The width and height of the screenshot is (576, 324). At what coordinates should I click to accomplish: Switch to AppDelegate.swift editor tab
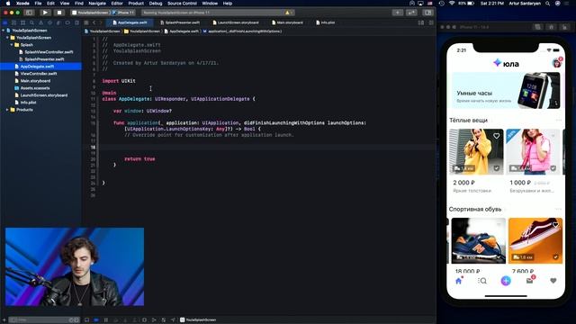tap(130, 22)
